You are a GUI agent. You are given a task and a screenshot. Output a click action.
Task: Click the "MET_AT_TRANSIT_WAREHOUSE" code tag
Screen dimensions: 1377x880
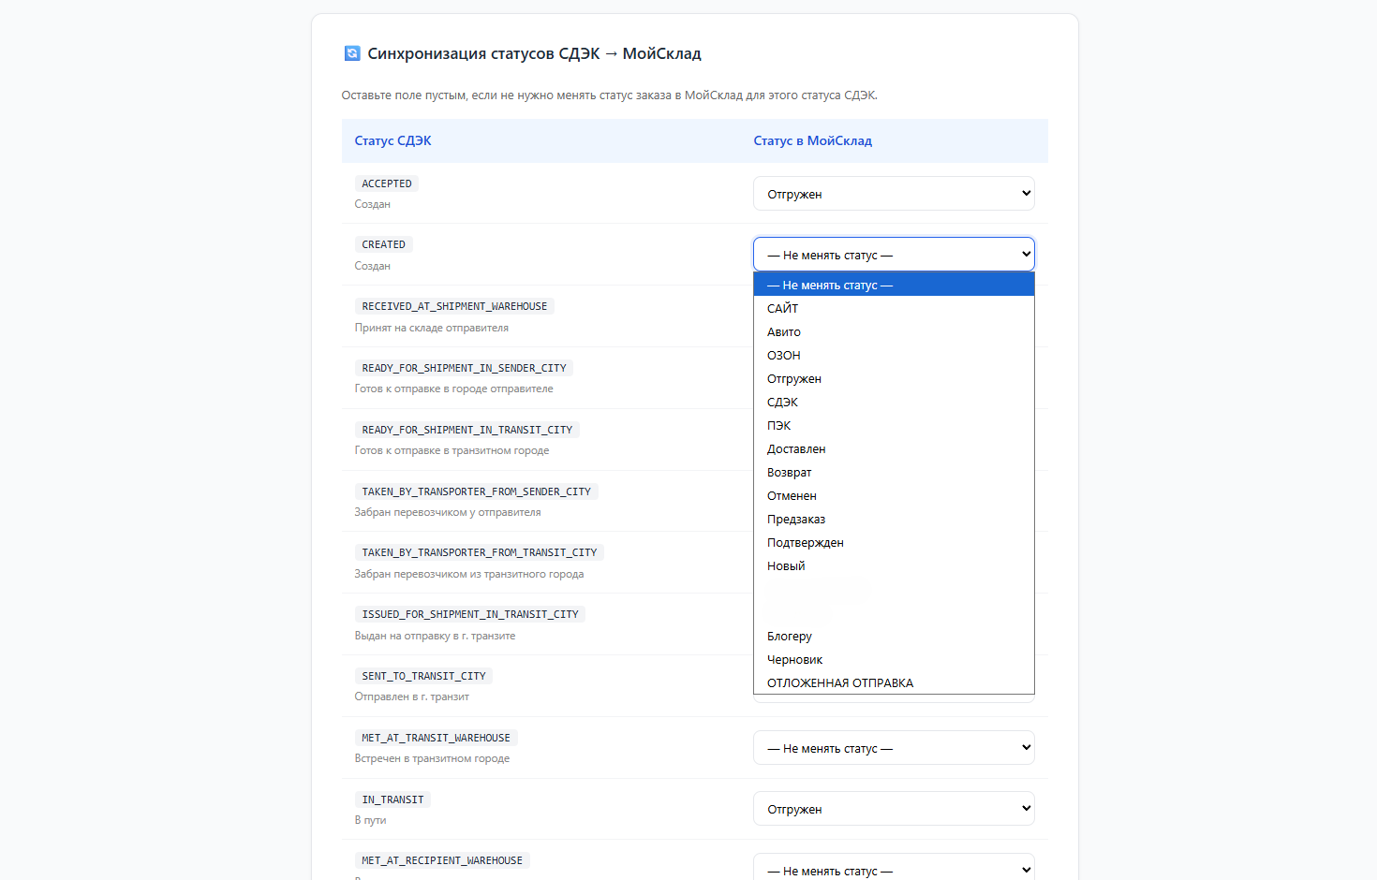point(437,738)
